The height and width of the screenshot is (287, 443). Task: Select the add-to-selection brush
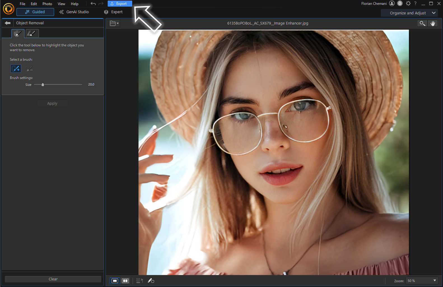16,69
